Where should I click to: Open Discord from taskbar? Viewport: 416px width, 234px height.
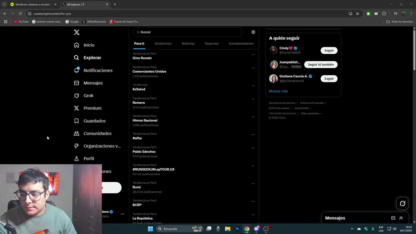coord(256,229)
